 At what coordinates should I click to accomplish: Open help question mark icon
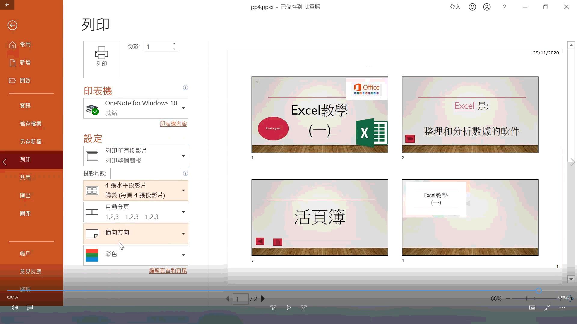[x=504, y=7]
